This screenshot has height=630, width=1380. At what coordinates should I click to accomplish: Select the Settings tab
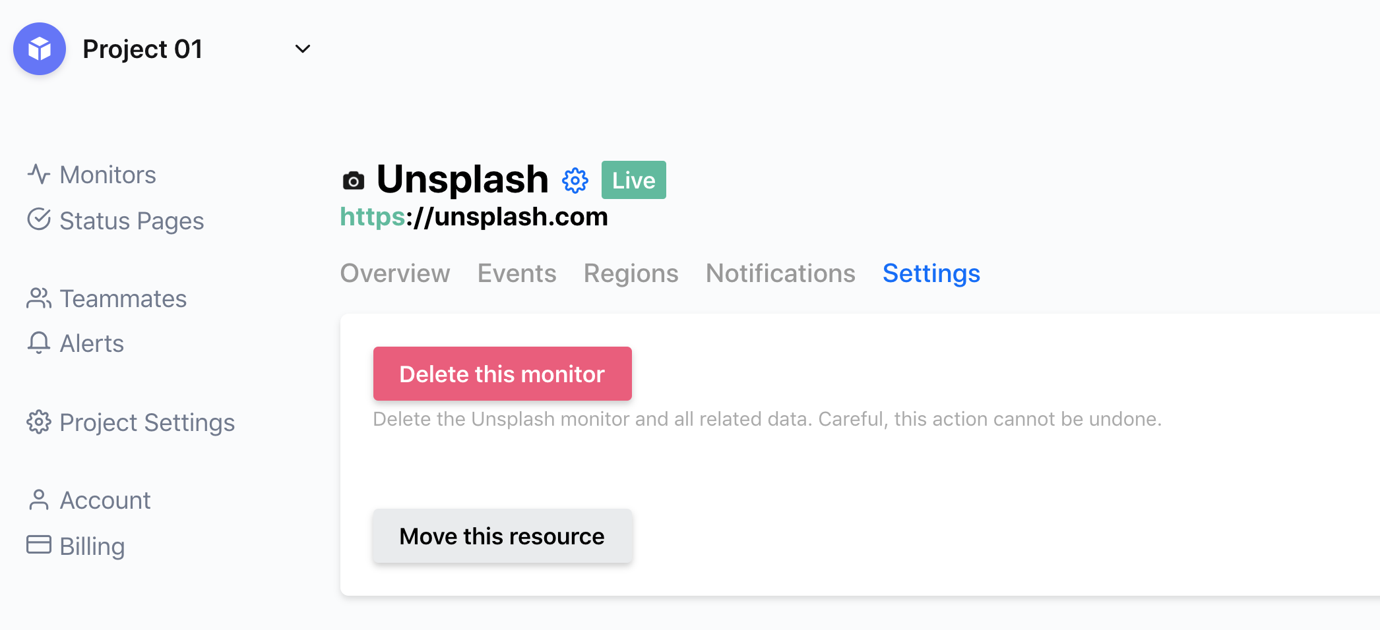[931, 273]
